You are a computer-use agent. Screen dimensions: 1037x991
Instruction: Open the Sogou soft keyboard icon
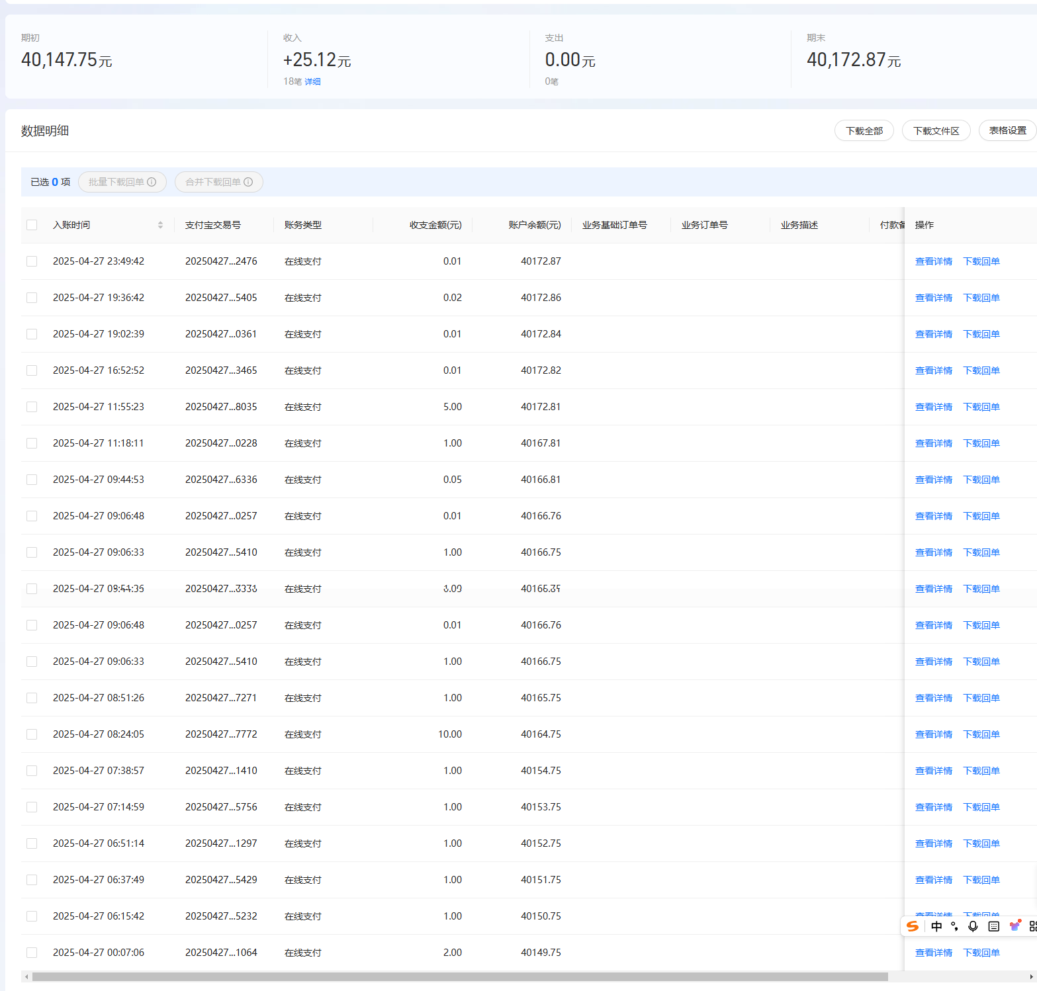click(993, 926)
